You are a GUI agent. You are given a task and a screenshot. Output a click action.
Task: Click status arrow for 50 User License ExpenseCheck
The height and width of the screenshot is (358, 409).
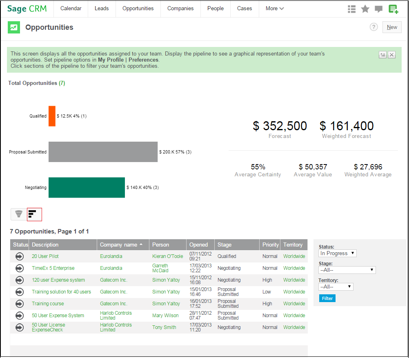(x=20, y=327)
